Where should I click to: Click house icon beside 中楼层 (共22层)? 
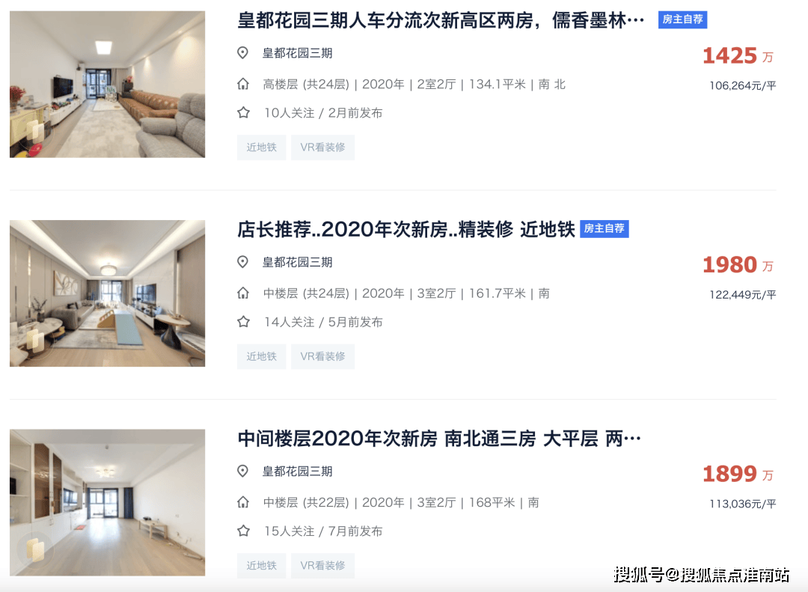point(242,502)
